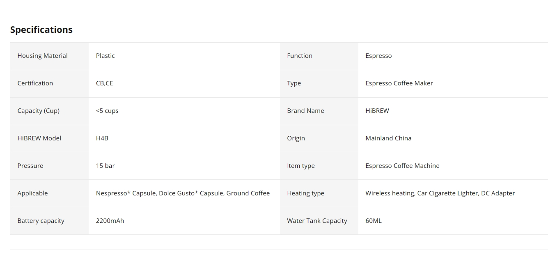Click the CB,CE certification value
Viewport: 548px width, 266px height.
(104, 83)
